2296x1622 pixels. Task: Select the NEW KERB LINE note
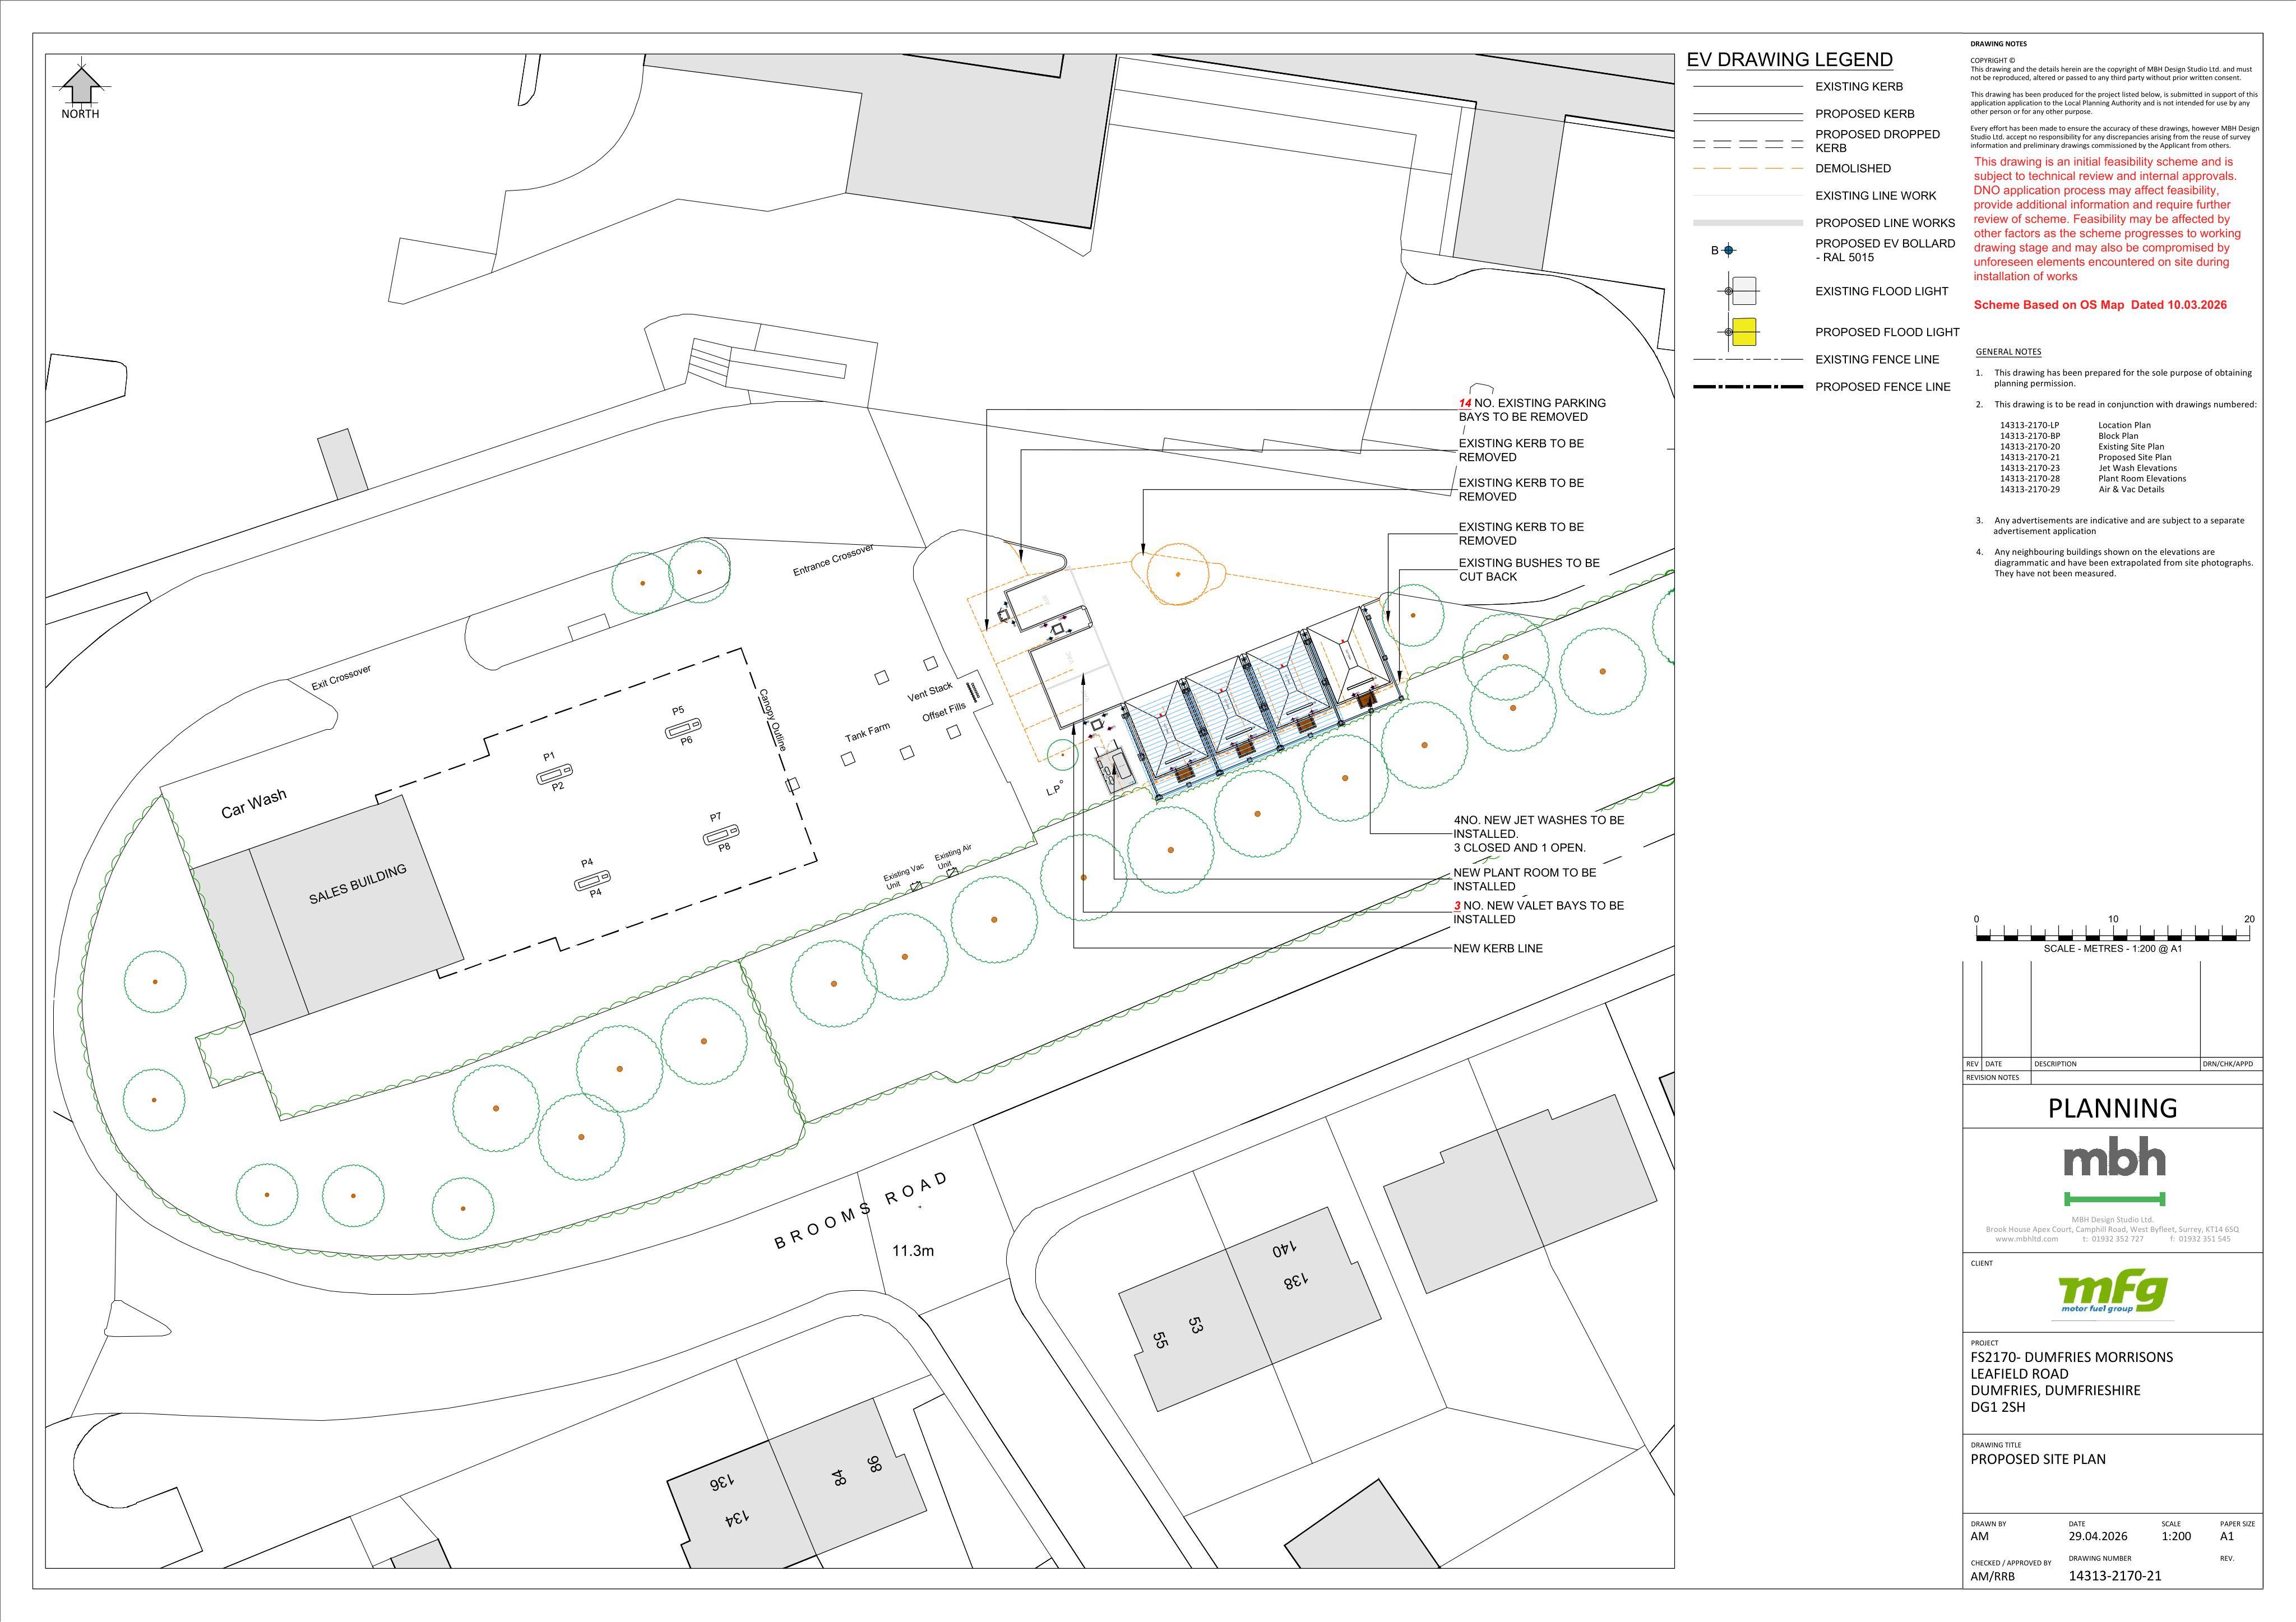[1498, 948]
